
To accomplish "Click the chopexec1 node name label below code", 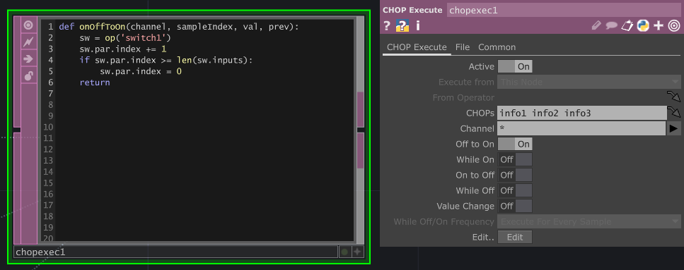I will click(x=176, y=252).
